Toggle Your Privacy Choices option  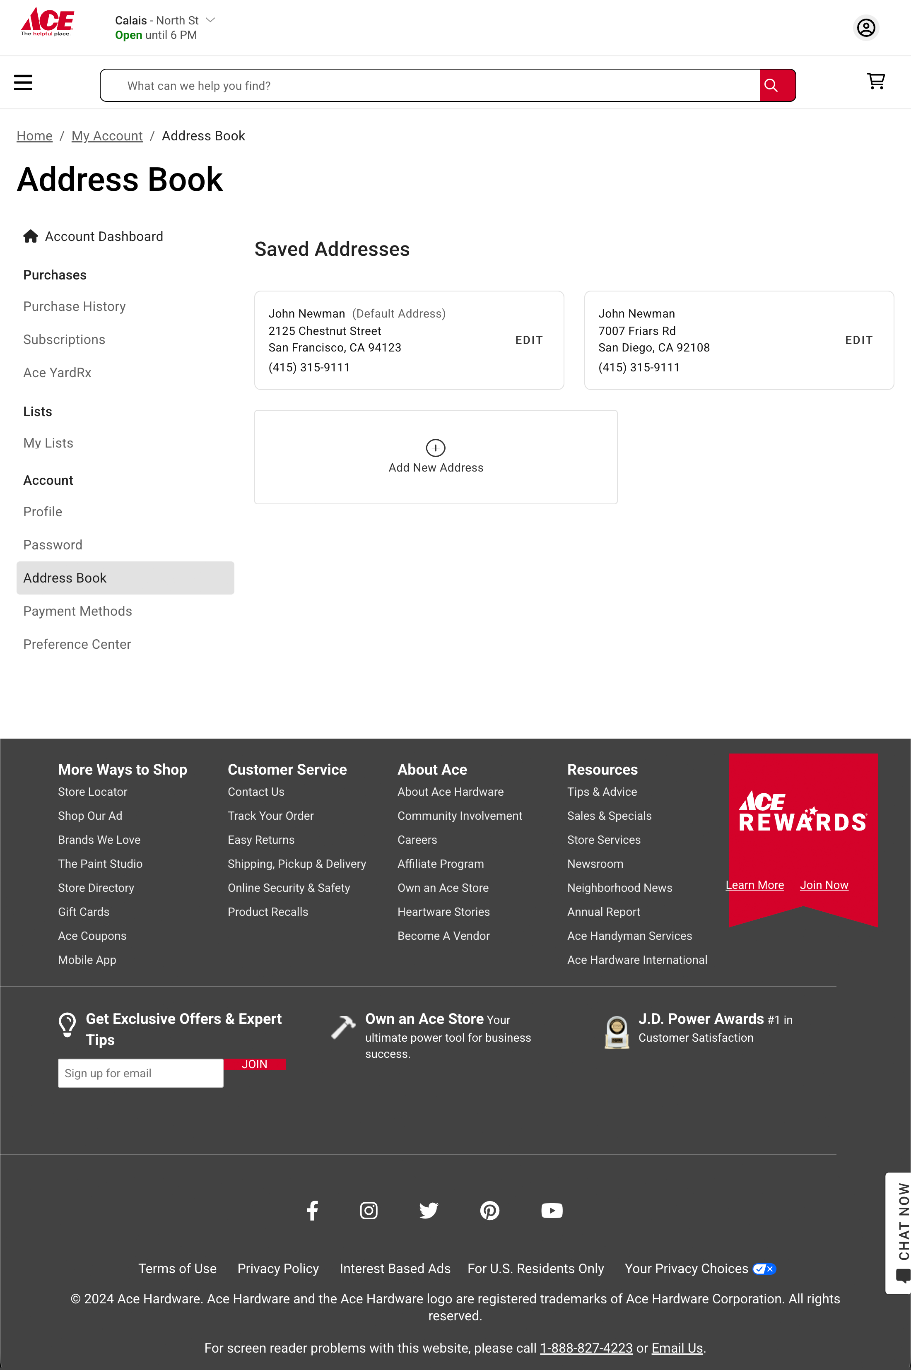764,1269
